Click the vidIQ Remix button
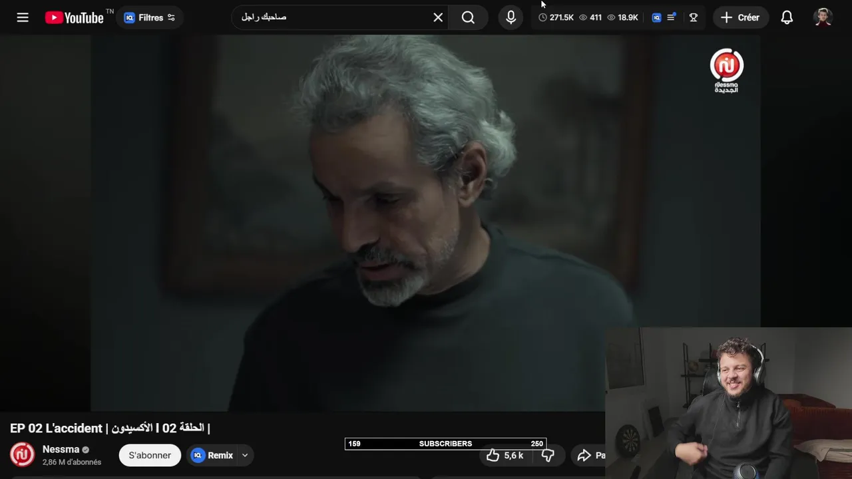 [x=212, y=455]
